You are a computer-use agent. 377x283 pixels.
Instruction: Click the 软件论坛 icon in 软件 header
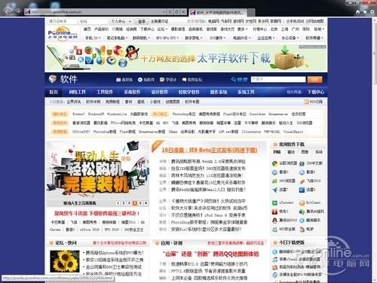pos(184,80)
